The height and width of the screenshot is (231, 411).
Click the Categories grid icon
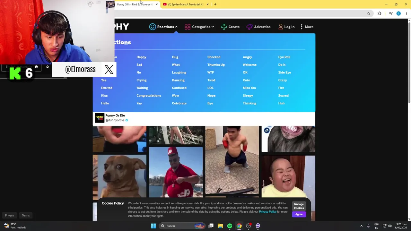(188, 27)
